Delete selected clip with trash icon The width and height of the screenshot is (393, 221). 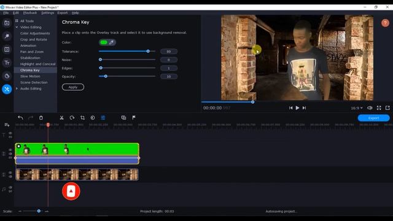point(41,117)
